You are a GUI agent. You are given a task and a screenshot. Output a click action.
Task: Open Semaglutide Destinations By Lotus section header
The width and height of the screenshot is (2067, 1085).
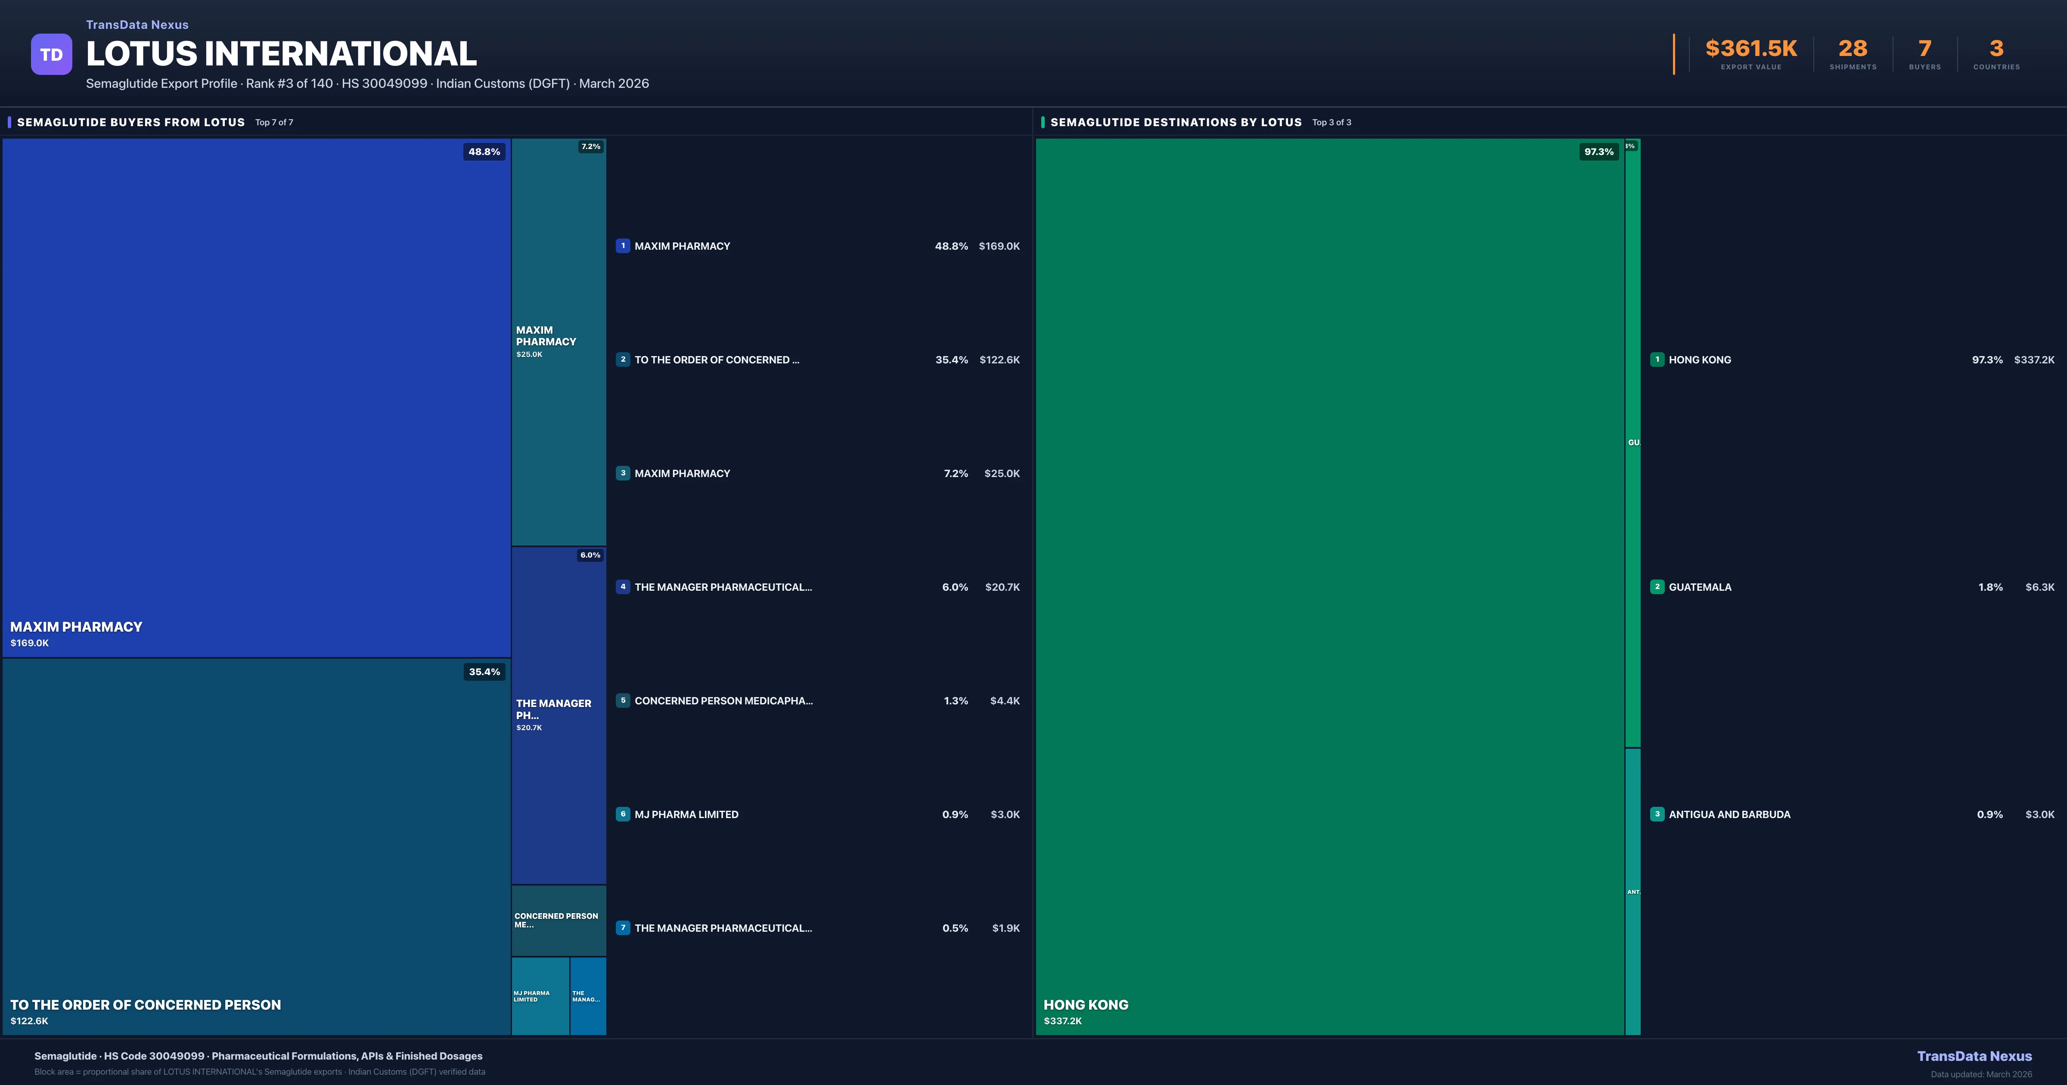pyautogui.click(x=1176, y=122)
